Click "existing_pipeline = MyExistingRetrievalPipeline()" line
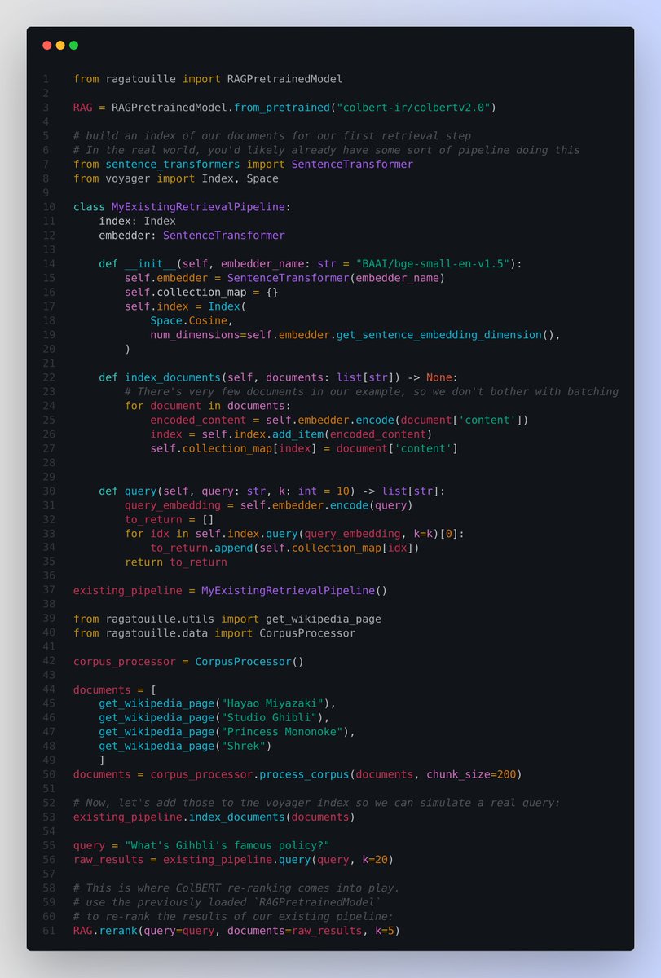The height and width of the screenshot is (978, 661). 231,590
